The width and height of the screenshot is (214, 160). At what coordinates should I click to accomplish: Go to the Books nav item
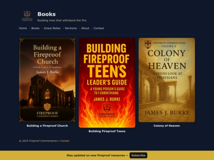(x=35, y=28)
